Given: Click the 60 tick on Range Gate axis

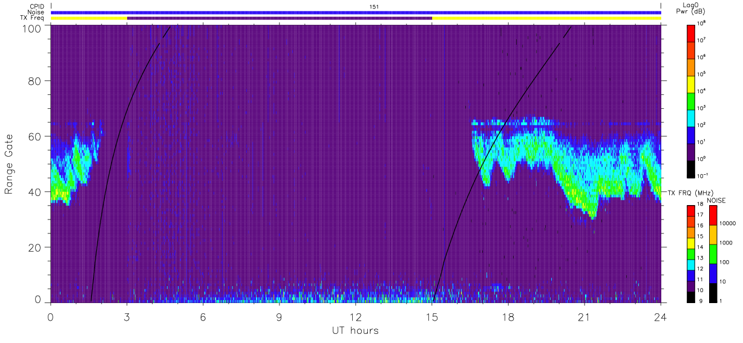Looking at the screenshot, I should pyautogui.click(x=34, y=136).
